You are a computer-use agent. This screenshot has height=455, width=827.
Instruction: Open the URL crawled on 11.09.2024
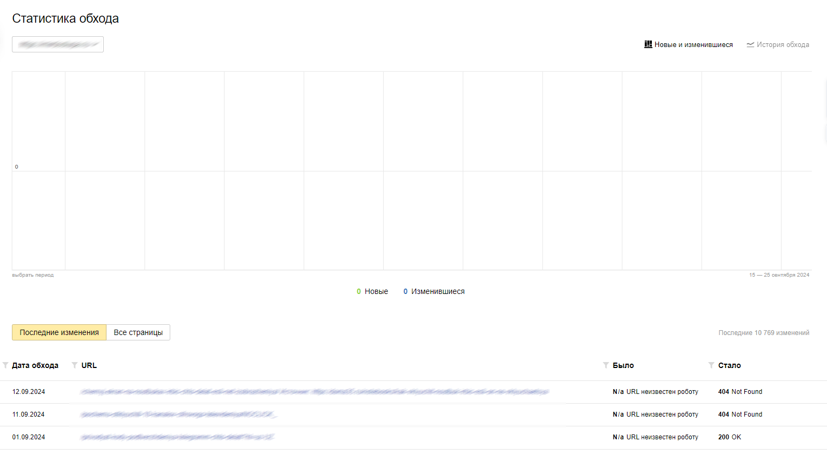click(178, 414)
